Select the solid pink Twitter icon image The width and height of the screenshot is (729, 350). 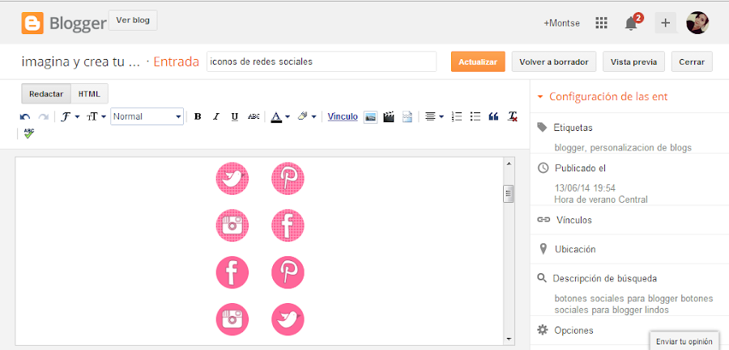(288, 319)
